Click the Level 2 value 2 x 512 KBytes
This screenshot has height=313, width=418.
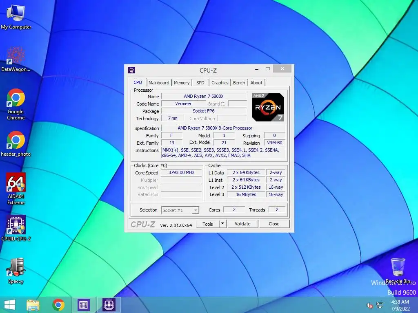coord(246,187)
